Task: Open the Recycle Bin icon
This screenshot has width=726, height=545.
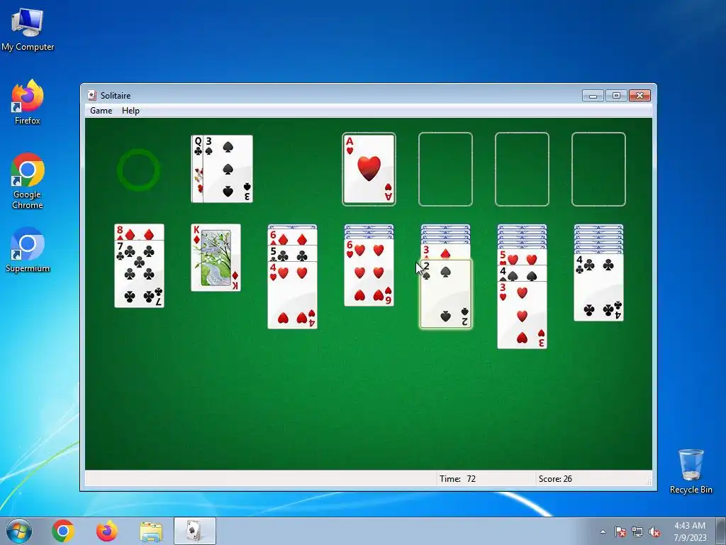Action: click(x=691, y=471)
